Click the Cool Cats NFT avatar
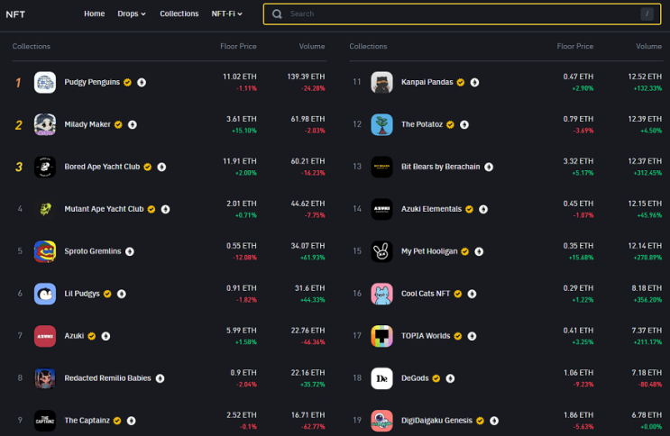Screen dimensions: 670x436 point(381,294)
